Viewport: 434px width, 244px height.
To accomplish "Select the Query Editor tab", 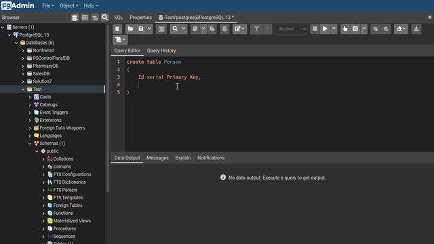I will 127,51.
